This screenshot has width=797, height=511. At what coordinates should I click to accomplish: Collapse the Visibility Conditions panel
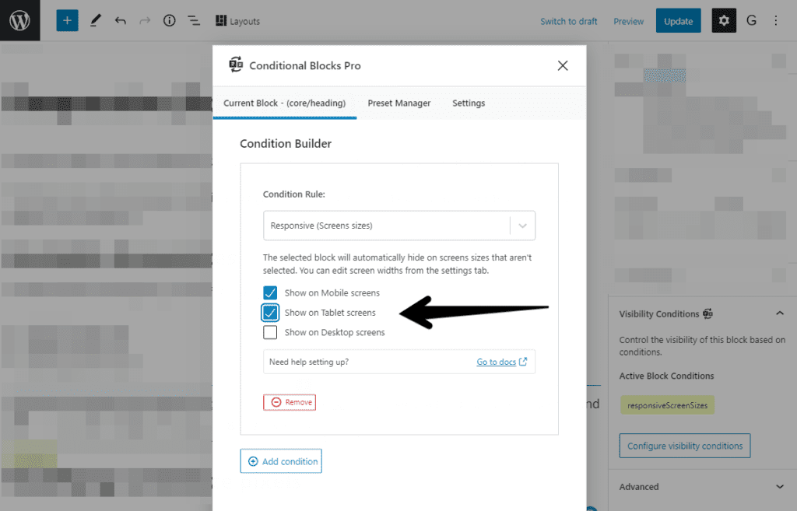tap(780, 313)
